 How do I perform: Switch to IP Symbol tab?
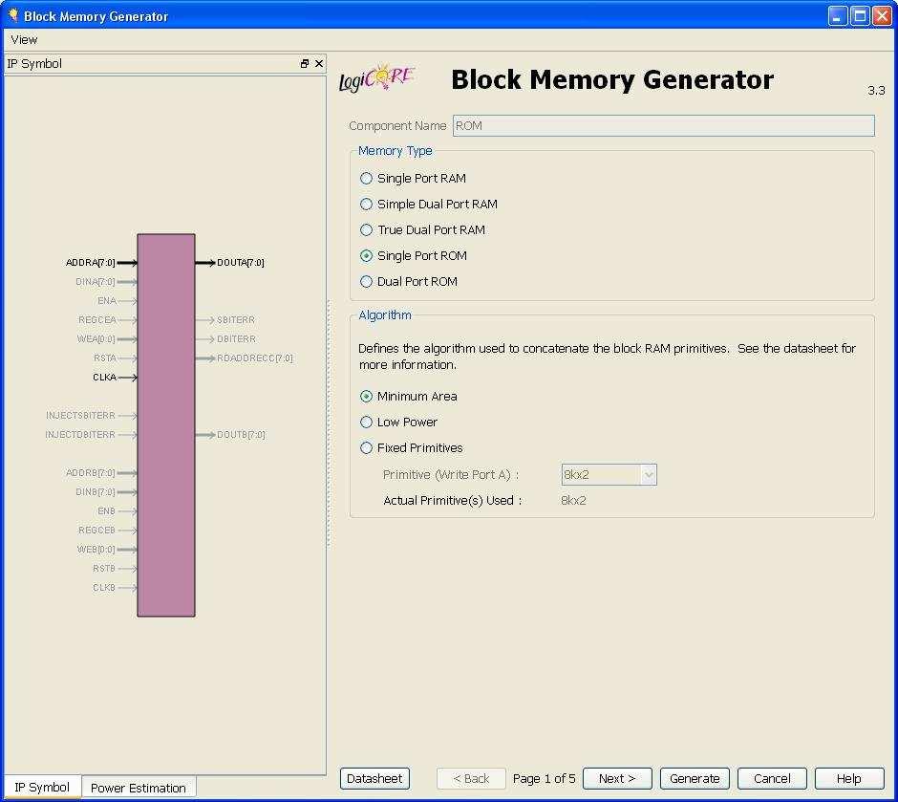[42, 787]
